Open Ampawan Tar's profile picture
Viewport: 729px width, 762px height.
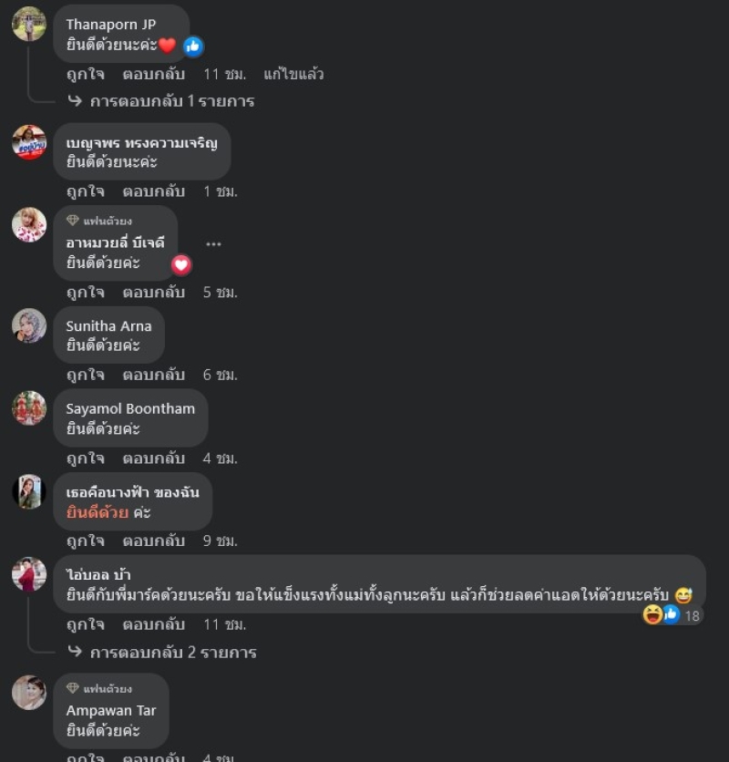tap(29, 692)
